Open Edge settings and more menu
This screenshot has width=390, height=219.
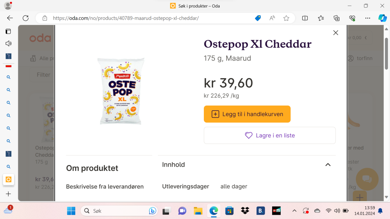tap(368, 18)
